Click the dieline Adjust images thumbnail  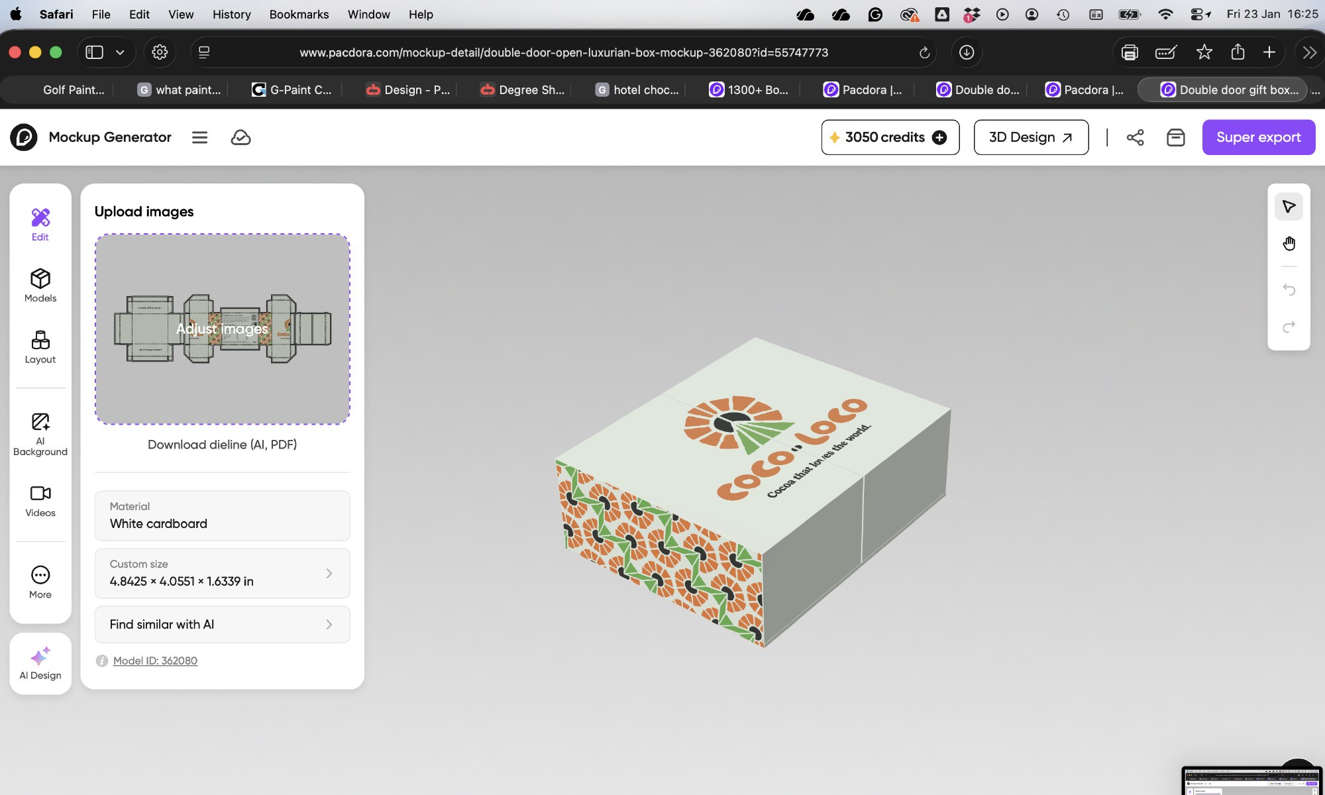click(222, 329)
